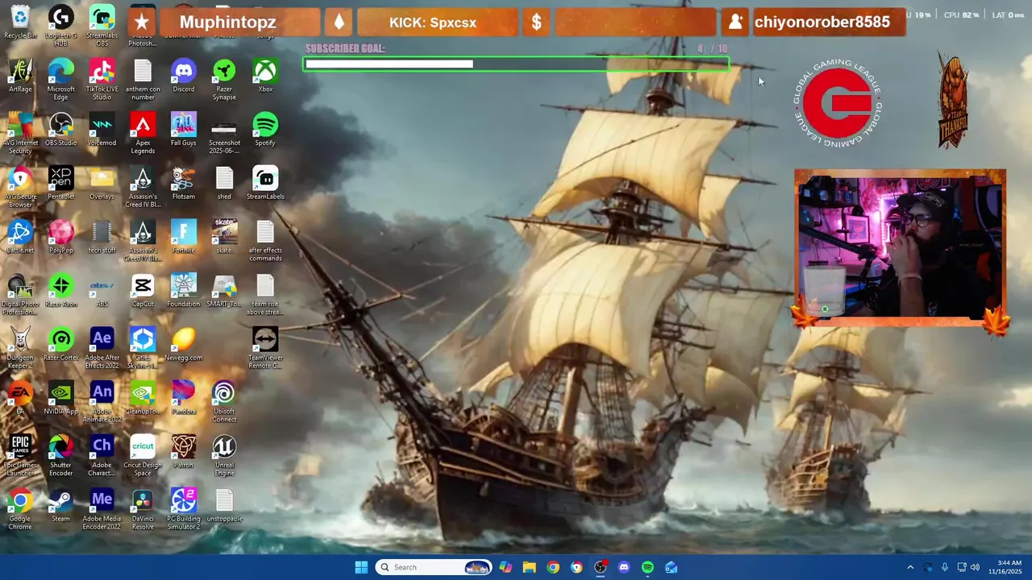Select the tech stuff folder
The image size is (1032, 580).
[x=102, y=237]
